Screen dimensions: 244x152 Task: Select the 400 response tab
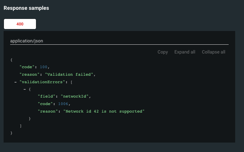pos(20,24)
